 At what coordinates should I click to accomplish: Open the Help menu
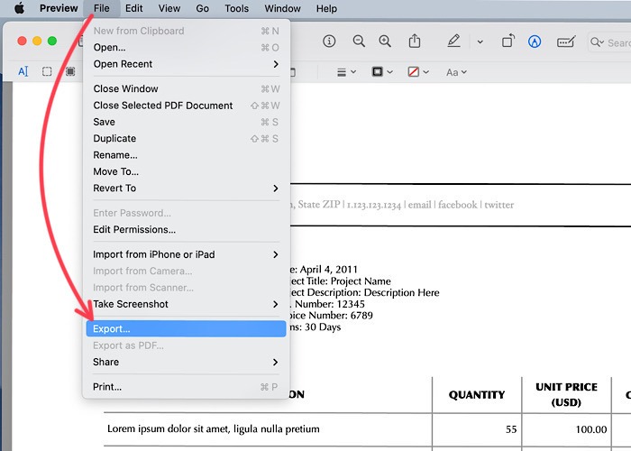(326, 8)
